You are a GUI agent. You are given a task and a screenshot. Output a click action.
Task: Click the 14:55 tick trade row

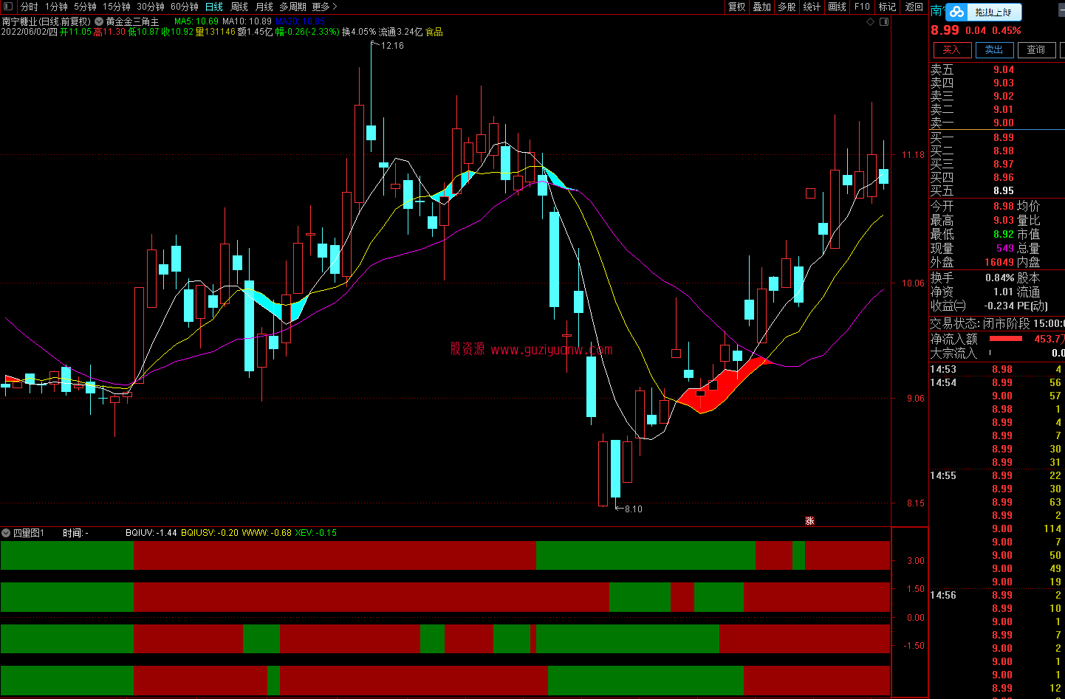click(x=996, y=476)
